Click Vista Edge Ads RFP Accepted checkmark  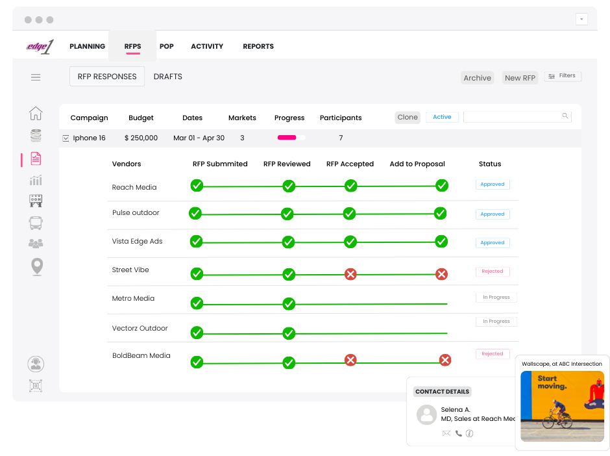pyautogui.click(x=350, y=242)
